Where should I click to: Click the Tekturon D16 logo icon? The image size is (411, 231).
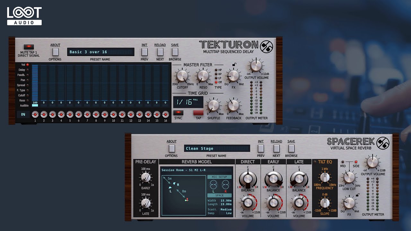(x=266, y=47)
